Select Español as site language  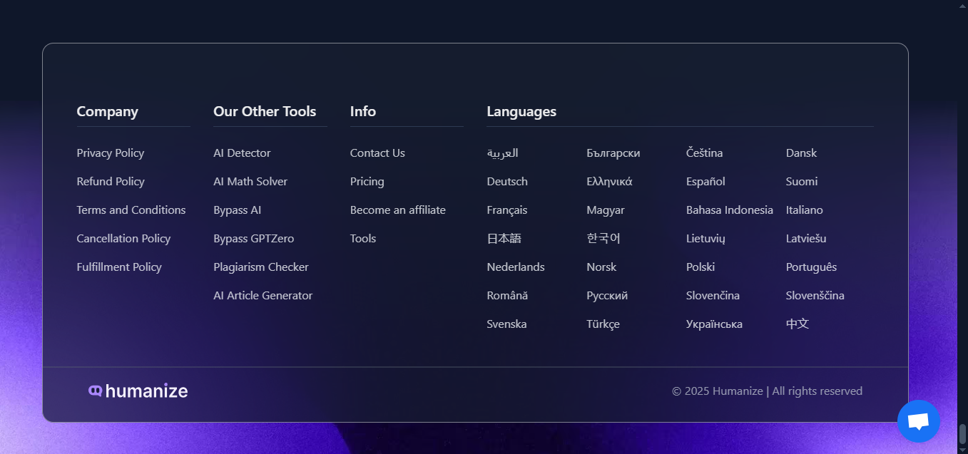705,182
